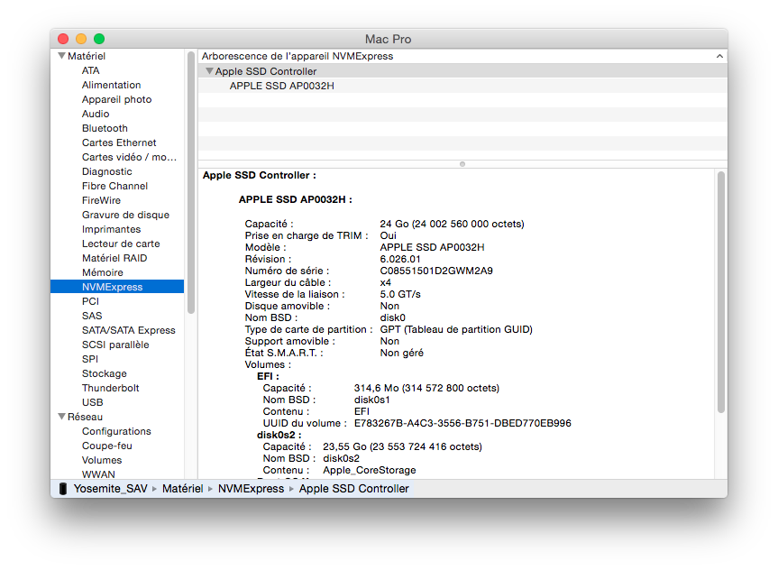Open FireWire hardware info
The image size is (778, 570).
pos(101,200)
